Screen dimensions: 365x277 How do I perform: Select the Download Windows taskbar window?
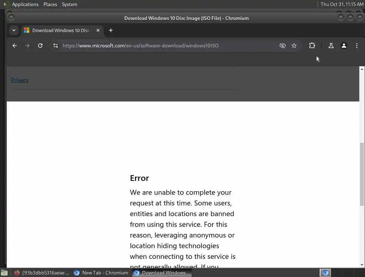tap(162, 273)
